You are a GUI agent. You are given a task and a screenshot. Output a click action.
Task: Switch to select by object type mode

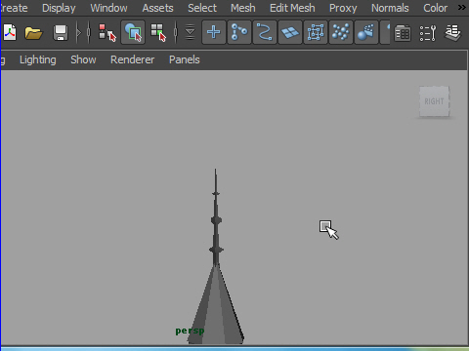point(133,32)
